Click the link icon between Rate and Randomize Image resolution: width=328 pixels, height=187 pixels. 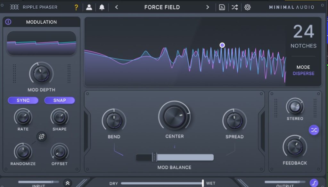click(x=42, y=137)
